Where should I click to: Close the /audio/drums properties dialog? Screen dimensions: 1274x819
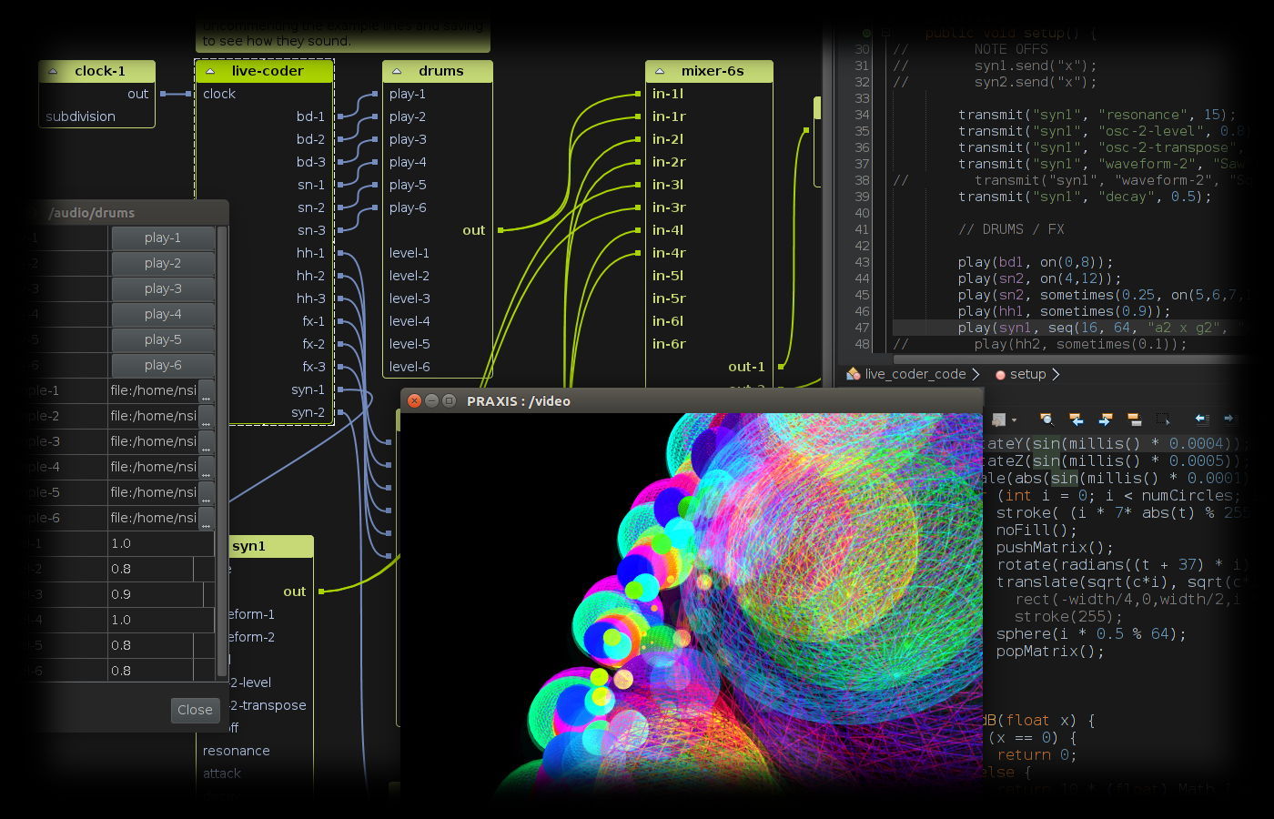195,710
